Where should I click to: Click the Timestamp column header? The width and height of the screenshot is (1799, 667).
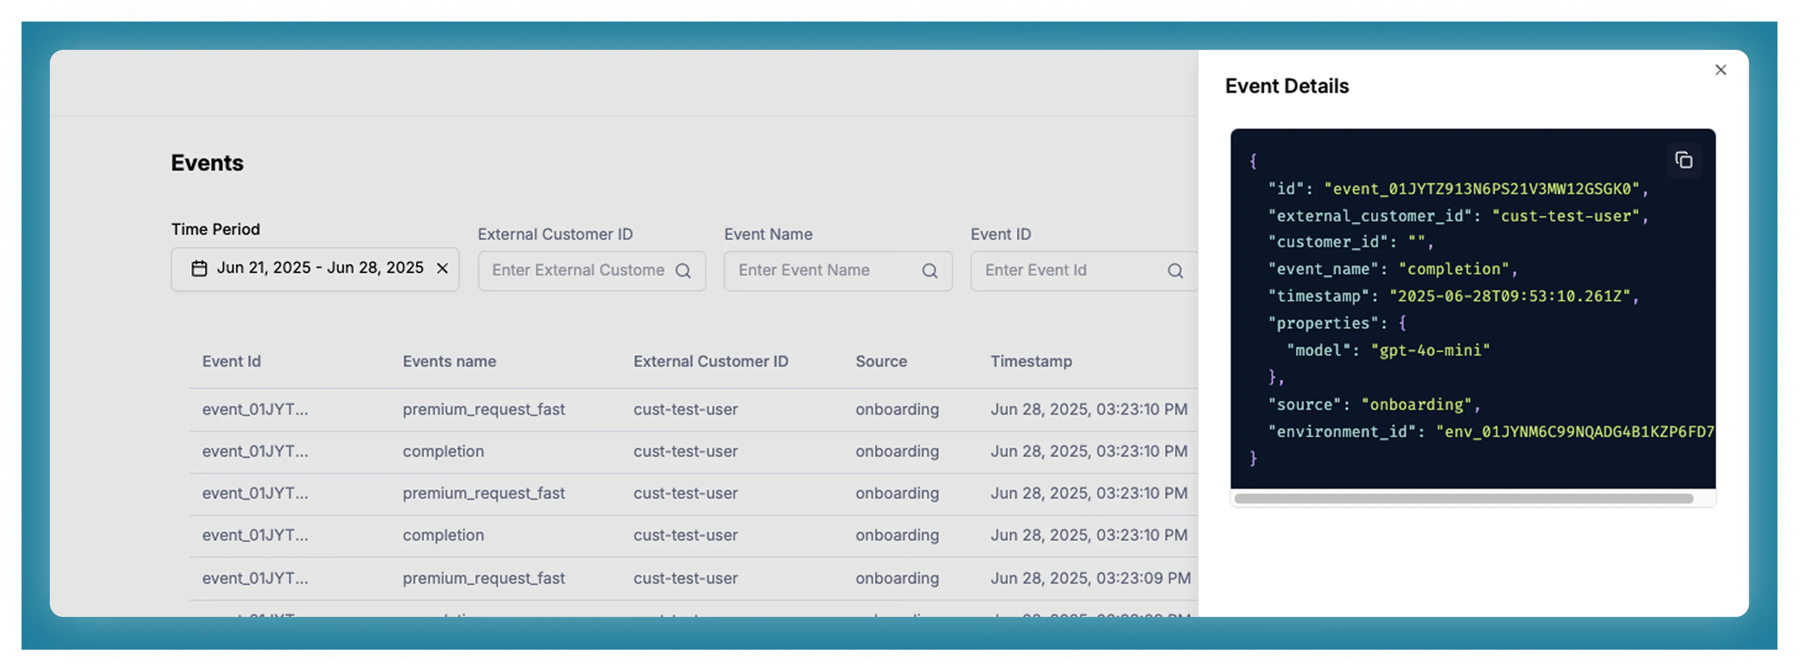(x=1031, y=362)
